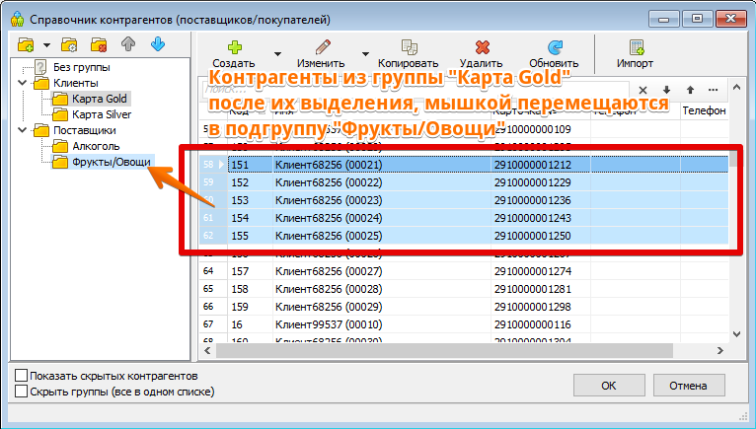Click card number 2910000000116 cell
The height and width of the screenshot is (429, 756).
(541, 324)
